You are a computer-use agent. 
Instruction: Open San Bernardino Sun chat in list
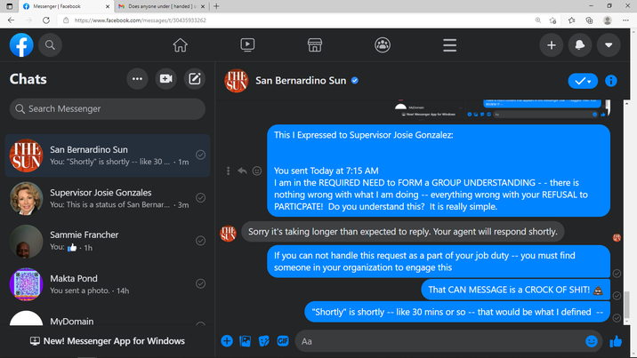point(108,155)
